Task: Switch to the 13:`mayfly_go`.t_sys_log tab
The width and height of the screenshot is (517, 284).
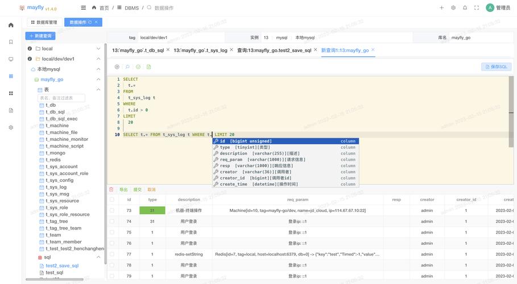Action: 200,50
